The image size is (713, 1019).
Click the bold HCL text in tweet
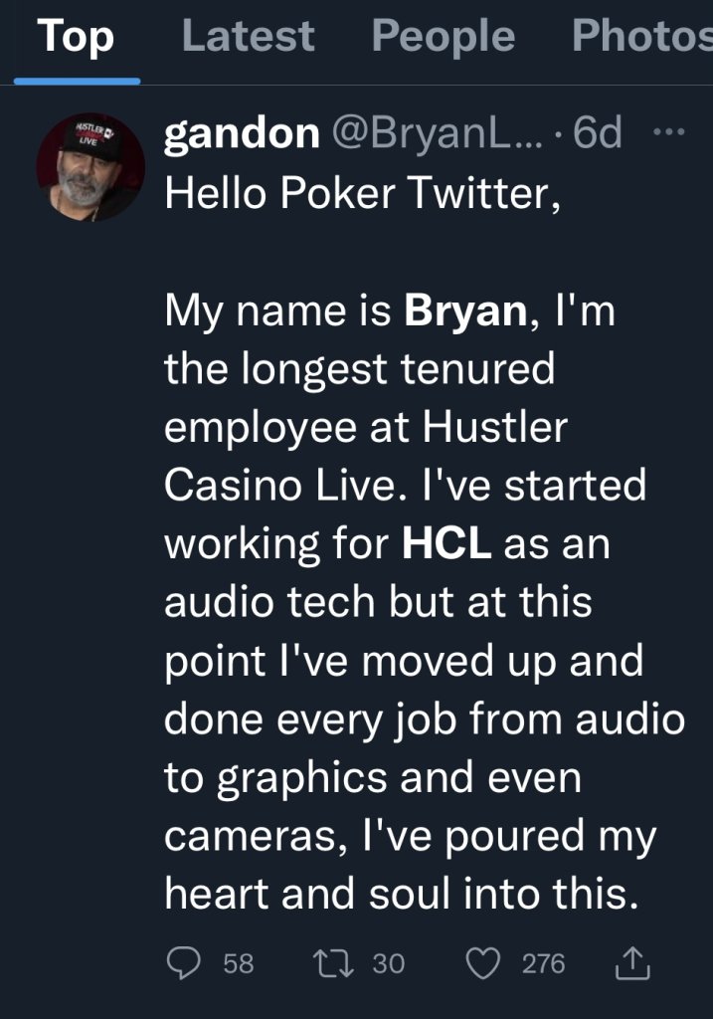(446, 545)
